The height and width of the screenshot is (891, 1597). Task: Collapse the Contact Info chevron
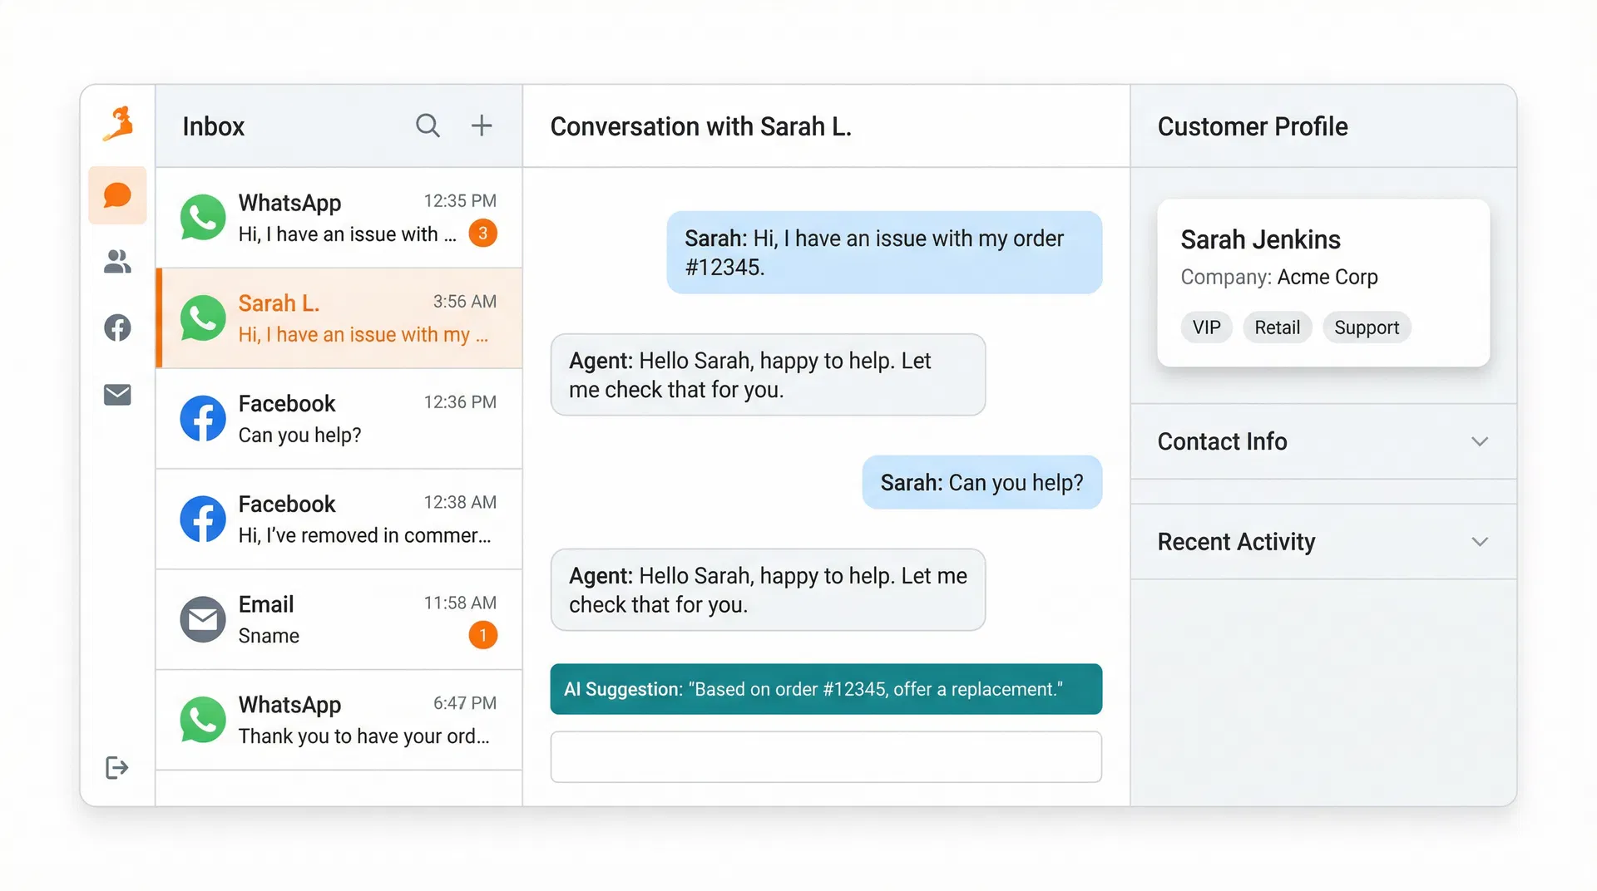(1480, 441)
